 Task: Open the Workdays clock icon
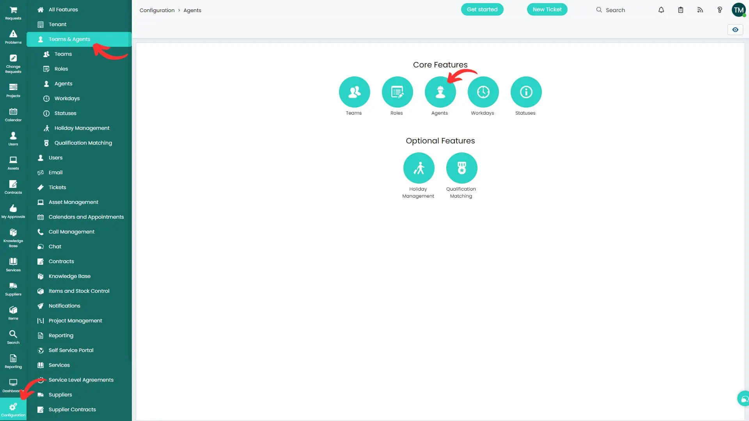click(483, 92)
